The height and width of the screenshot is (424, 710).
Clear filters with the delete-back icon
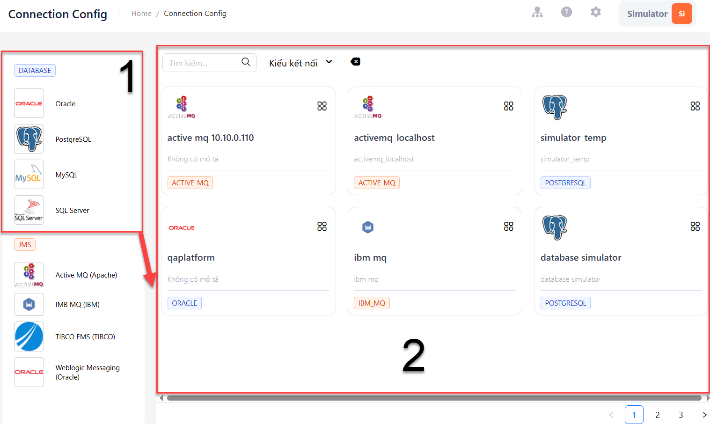coord(355,62)
